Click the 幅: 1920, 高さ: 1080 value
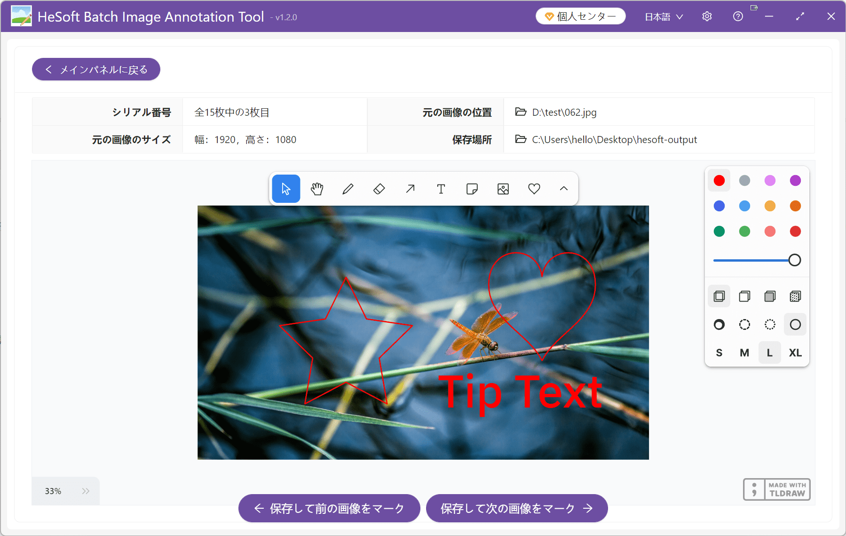 pyautogui.click(x=245, y=140)
